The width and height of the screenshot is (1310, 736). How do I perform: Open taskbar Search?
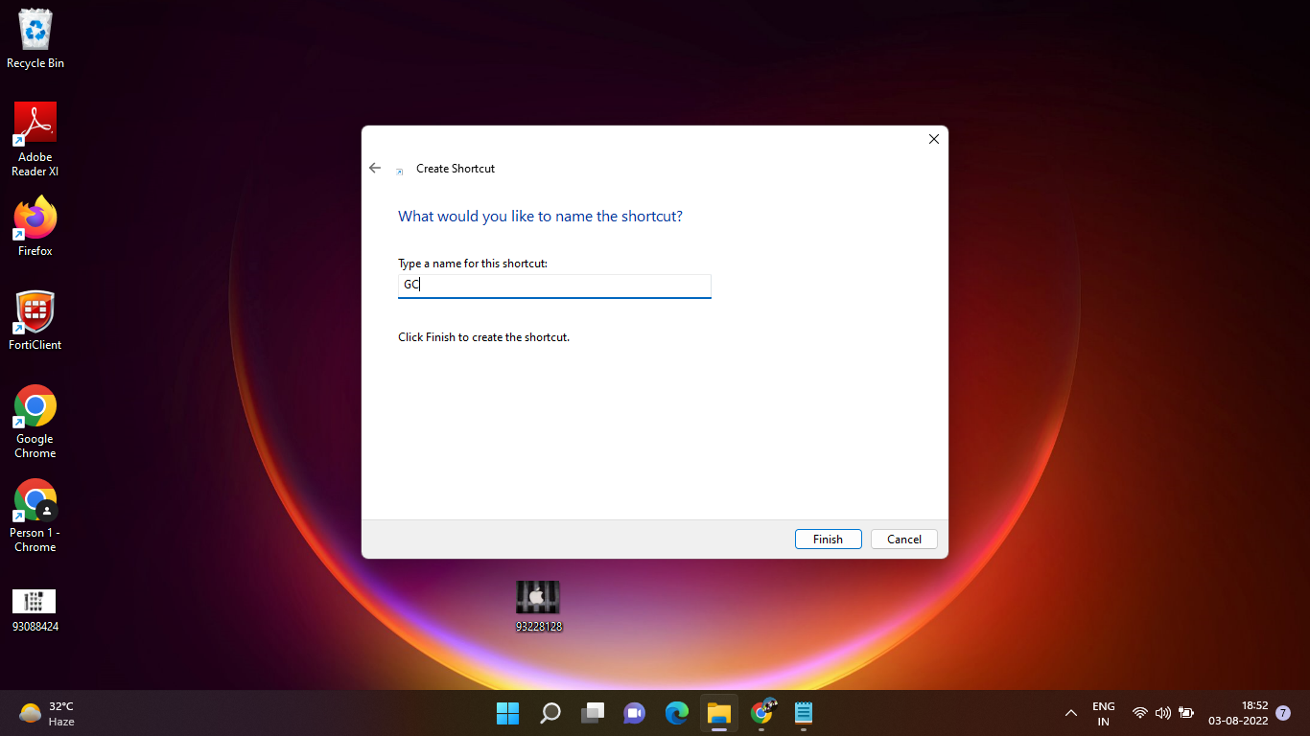pyautogui.click(x=550, y=713)
